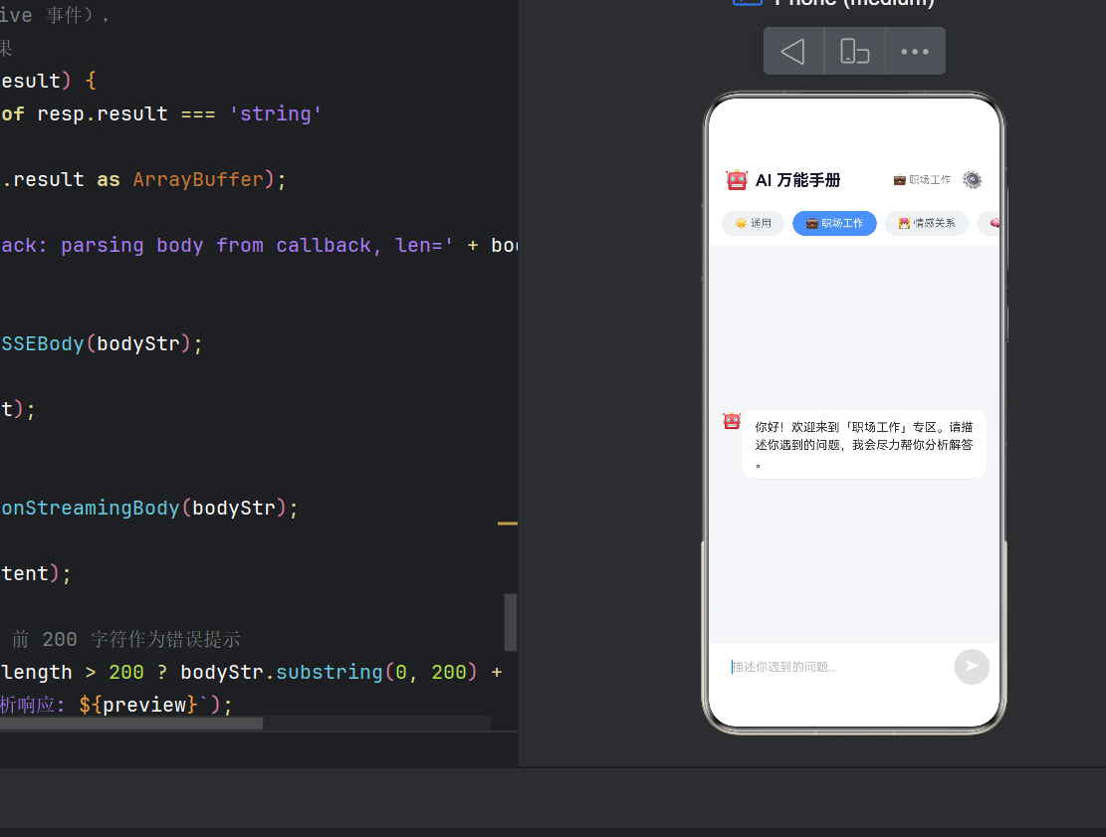Select the 职场工作 category tab
This screenshot has width=1106, height=837.
[834, 223]
